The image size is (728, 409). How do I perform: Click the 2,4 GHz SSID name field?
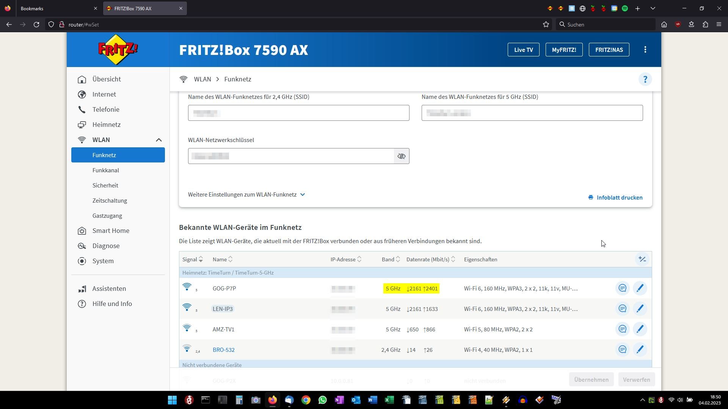298,113
